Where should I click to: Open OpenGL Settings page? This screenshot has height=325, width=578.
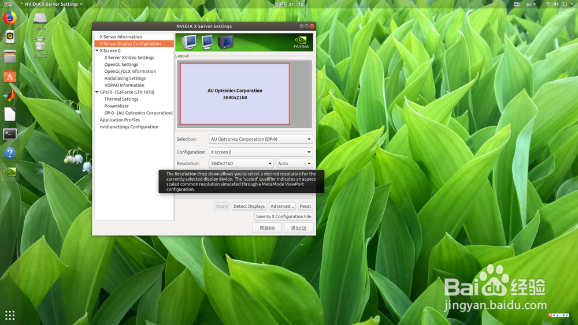pos(121,65)
